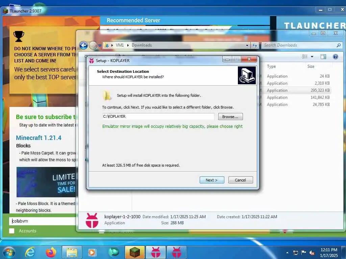The height and width of the screenshot is (259, 346).
Task: Click the TLAUNCHER logo text
Action: click(315, 26)
